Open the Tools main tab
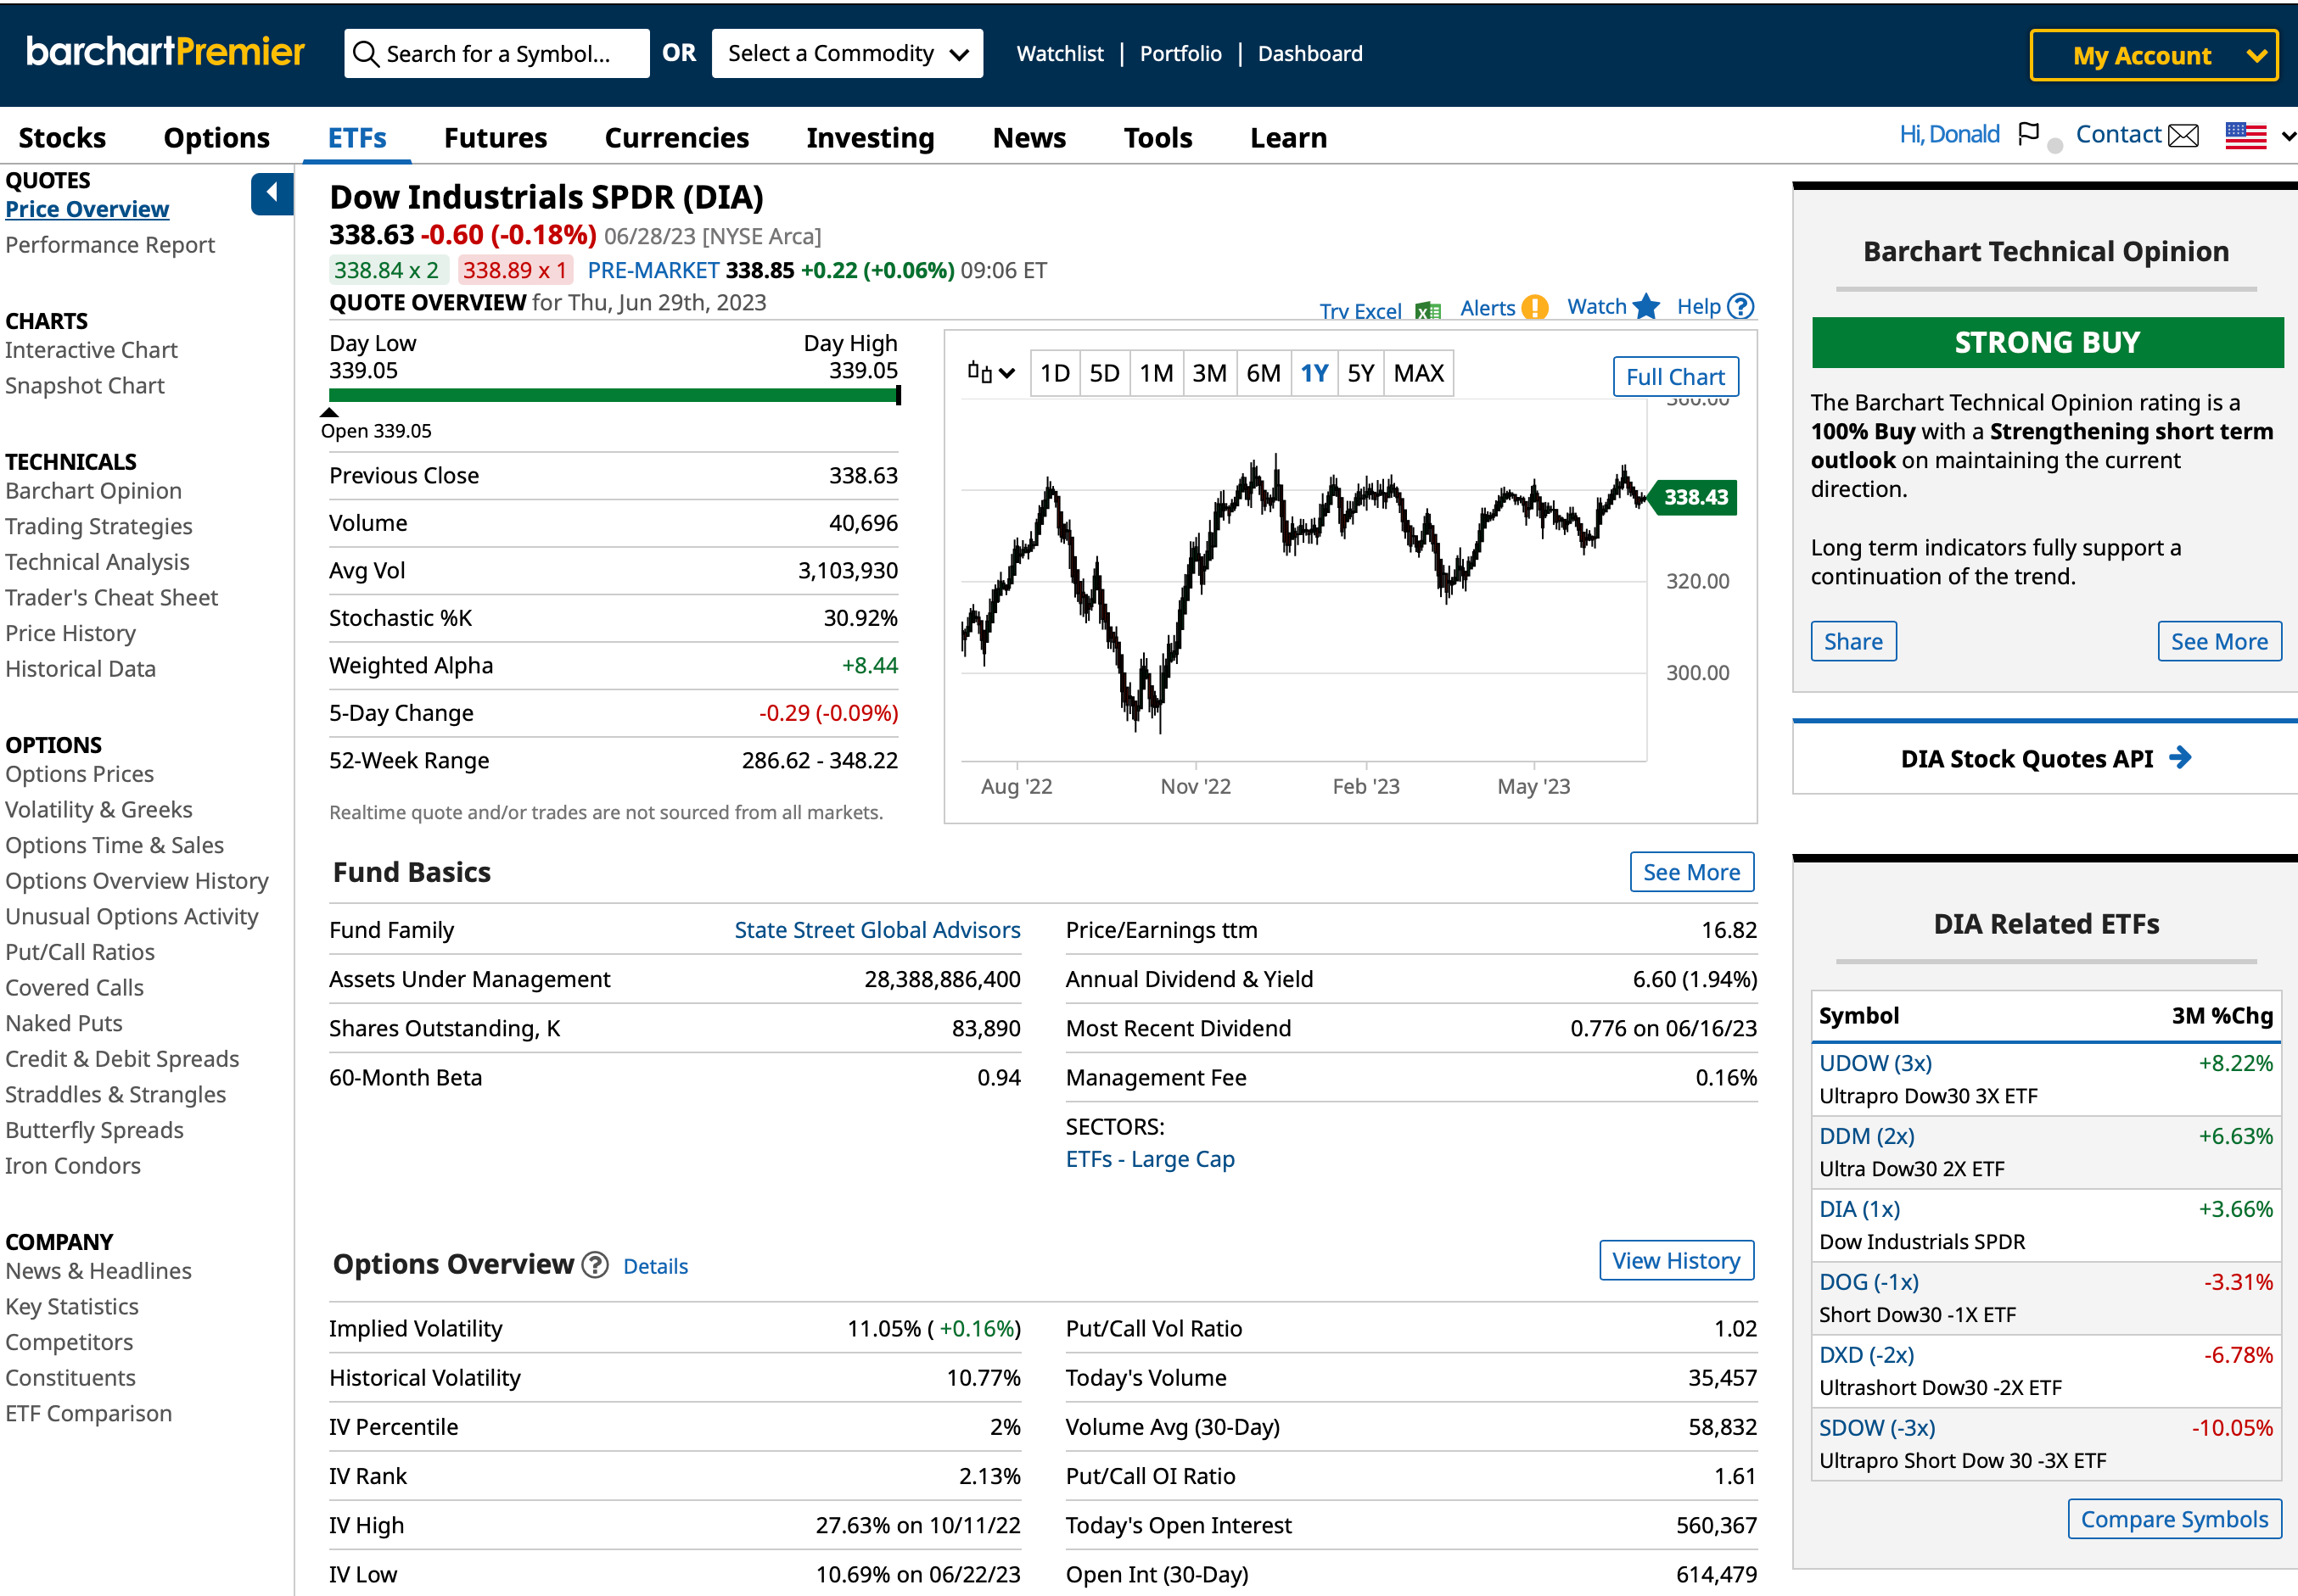2298x1596 pixels. pos(1157,137)
